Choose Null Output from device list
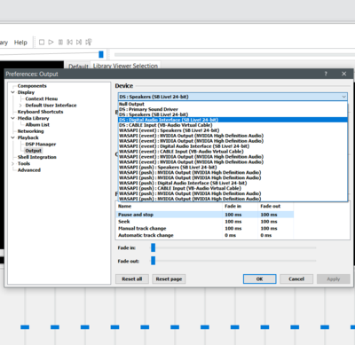 click(233, 104)
